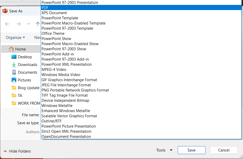Open recent locations chevron dropdown
Screen dimensions: 243x159
point(28,24)
